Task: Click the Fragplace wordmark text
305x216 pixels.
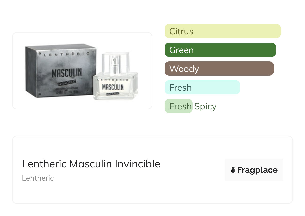Action: coord(257,170)
